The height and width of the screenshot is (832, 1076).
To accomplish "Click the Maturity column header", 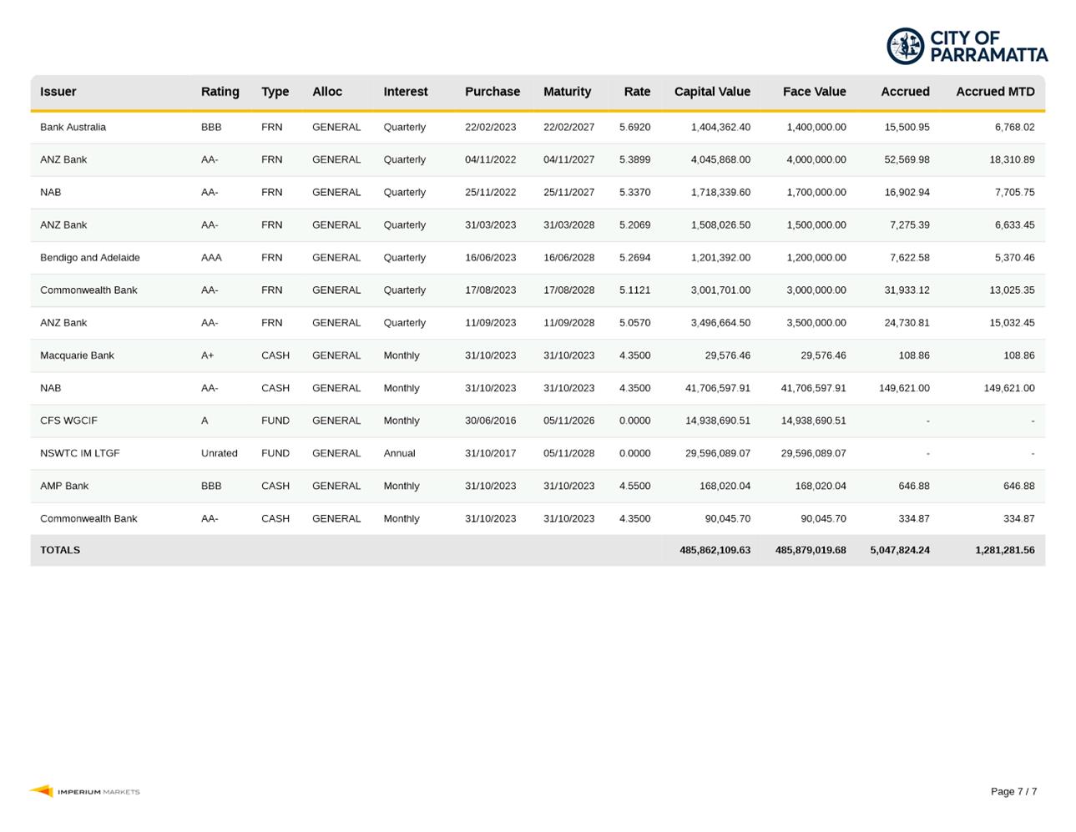I will 567,92.
